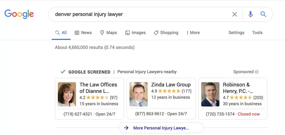Switch to the News tab
This screenshot has width=285, height=135.
coord(83,33)
